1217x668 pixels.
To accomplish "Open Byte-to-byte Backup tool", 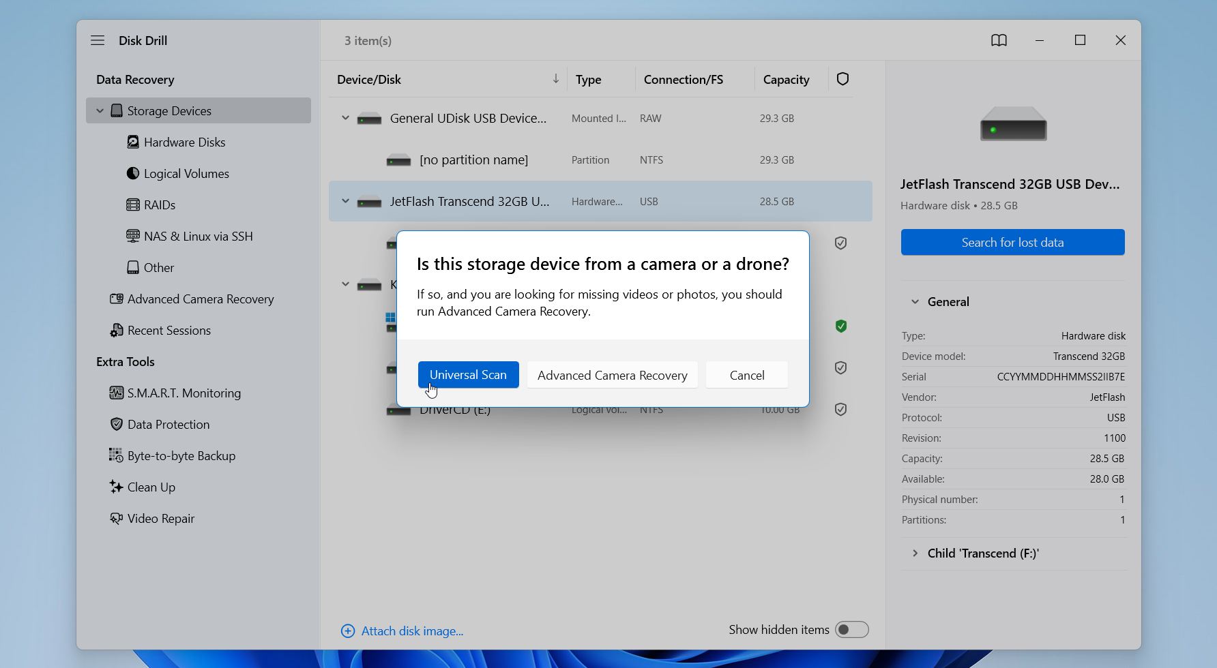I will [181, 455].
